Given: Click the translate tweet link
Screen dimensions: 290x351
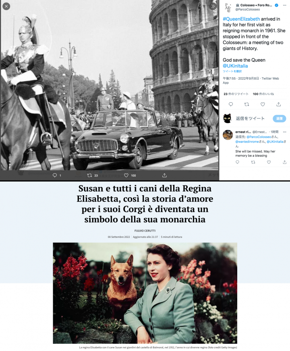Looking at the screenshot, I should tap(232, 71).
